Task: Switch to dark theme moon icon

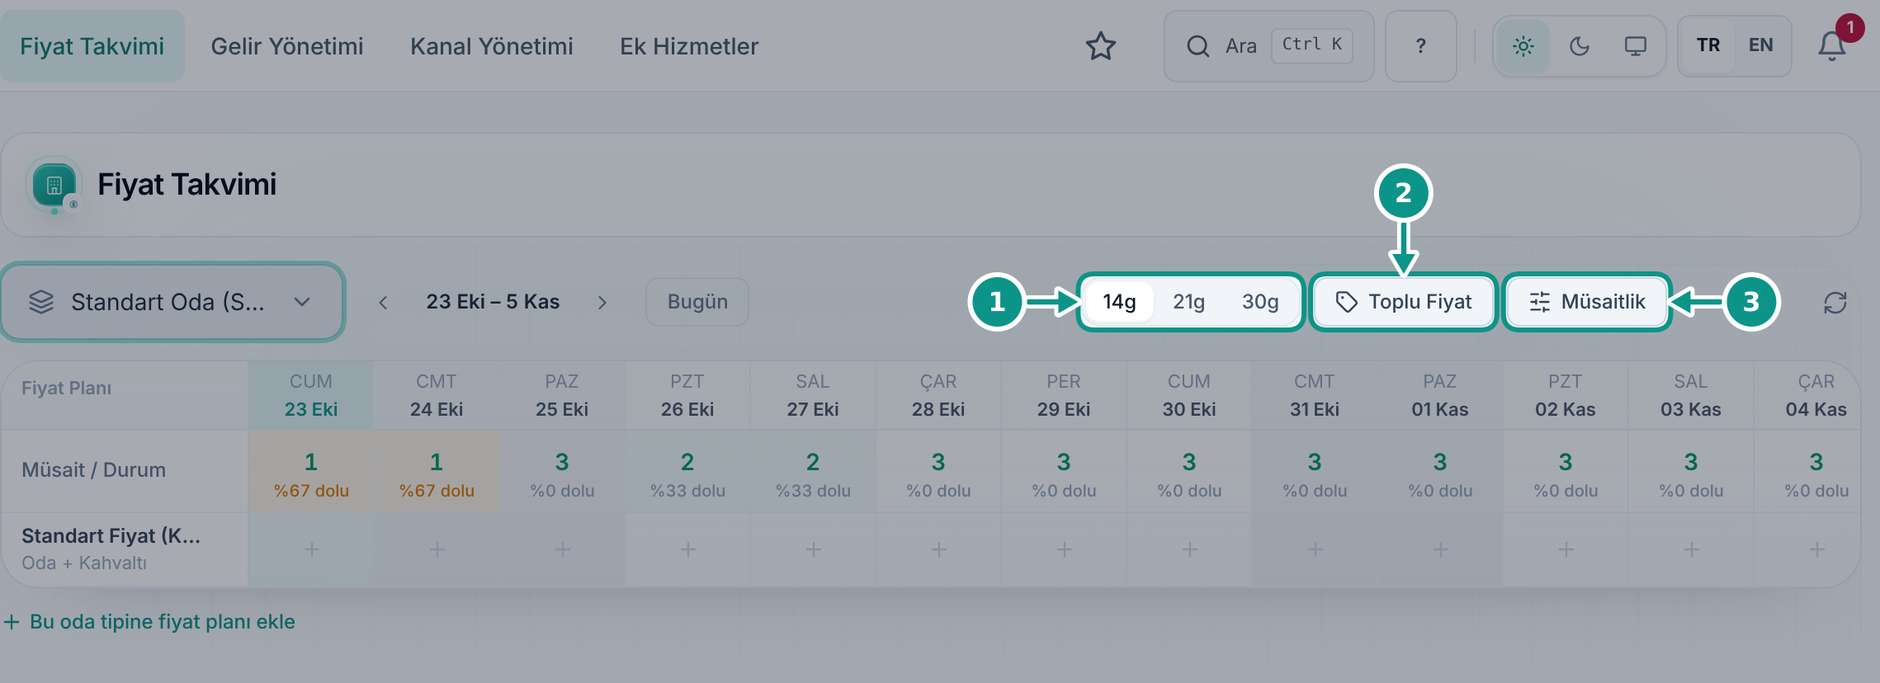Action: (1579, 46)
